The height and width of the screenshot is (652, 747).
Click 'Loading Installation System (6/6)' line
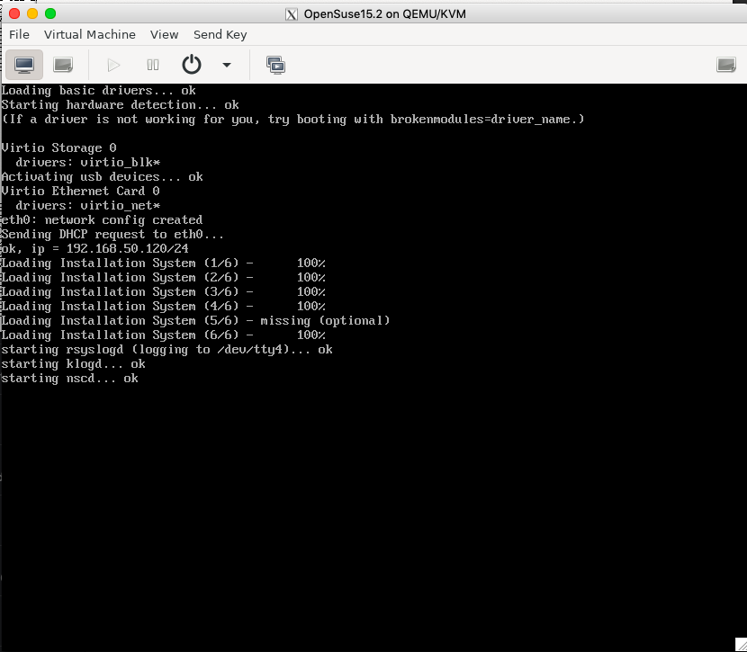point(164,335)
